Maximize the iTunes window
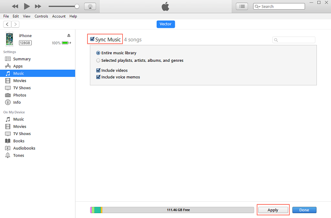Screen dimensions: 331x218 tap(319, 3)
